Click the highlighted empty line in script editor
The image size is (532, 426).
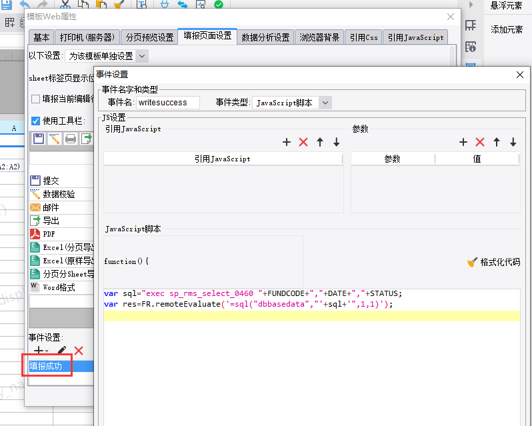coord(312,316)
